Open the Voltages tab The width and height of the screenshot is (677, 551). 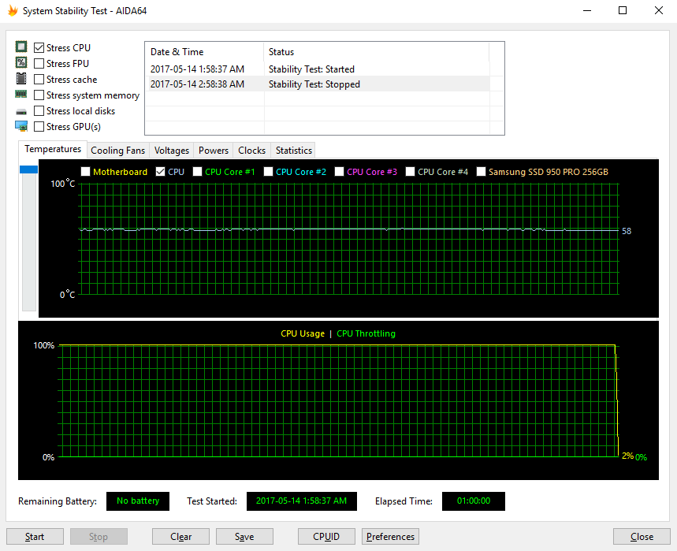(x=172, y=151)
